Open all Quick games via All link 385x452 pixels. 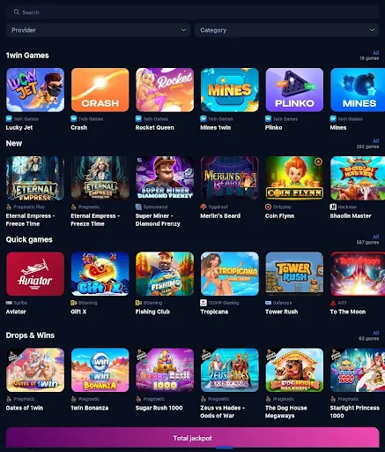click(375, 237)
